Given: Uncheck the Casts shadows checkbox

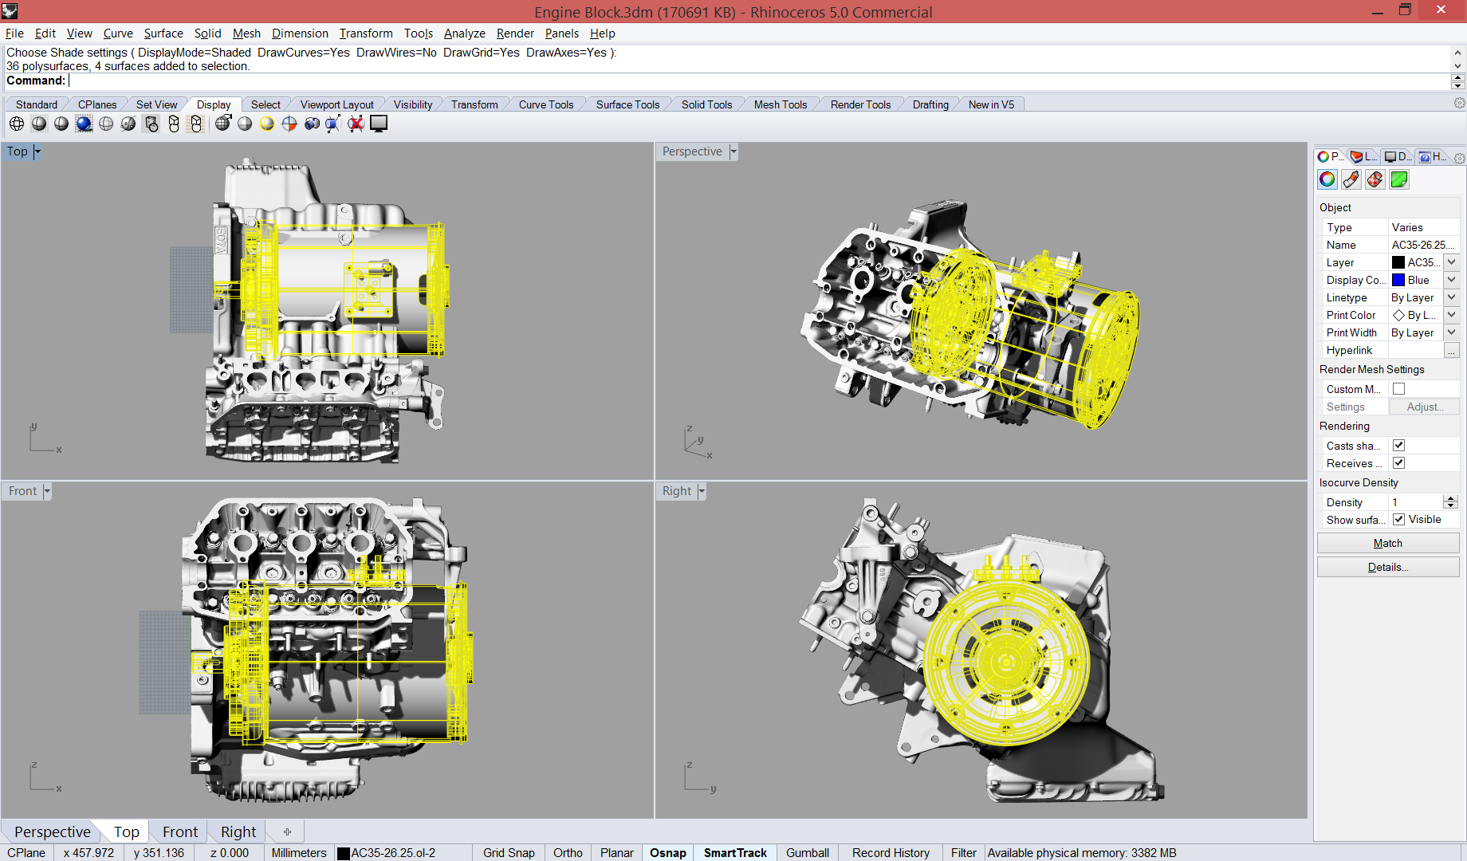Looking at the screenshot, I should [x=1398, y=446].
